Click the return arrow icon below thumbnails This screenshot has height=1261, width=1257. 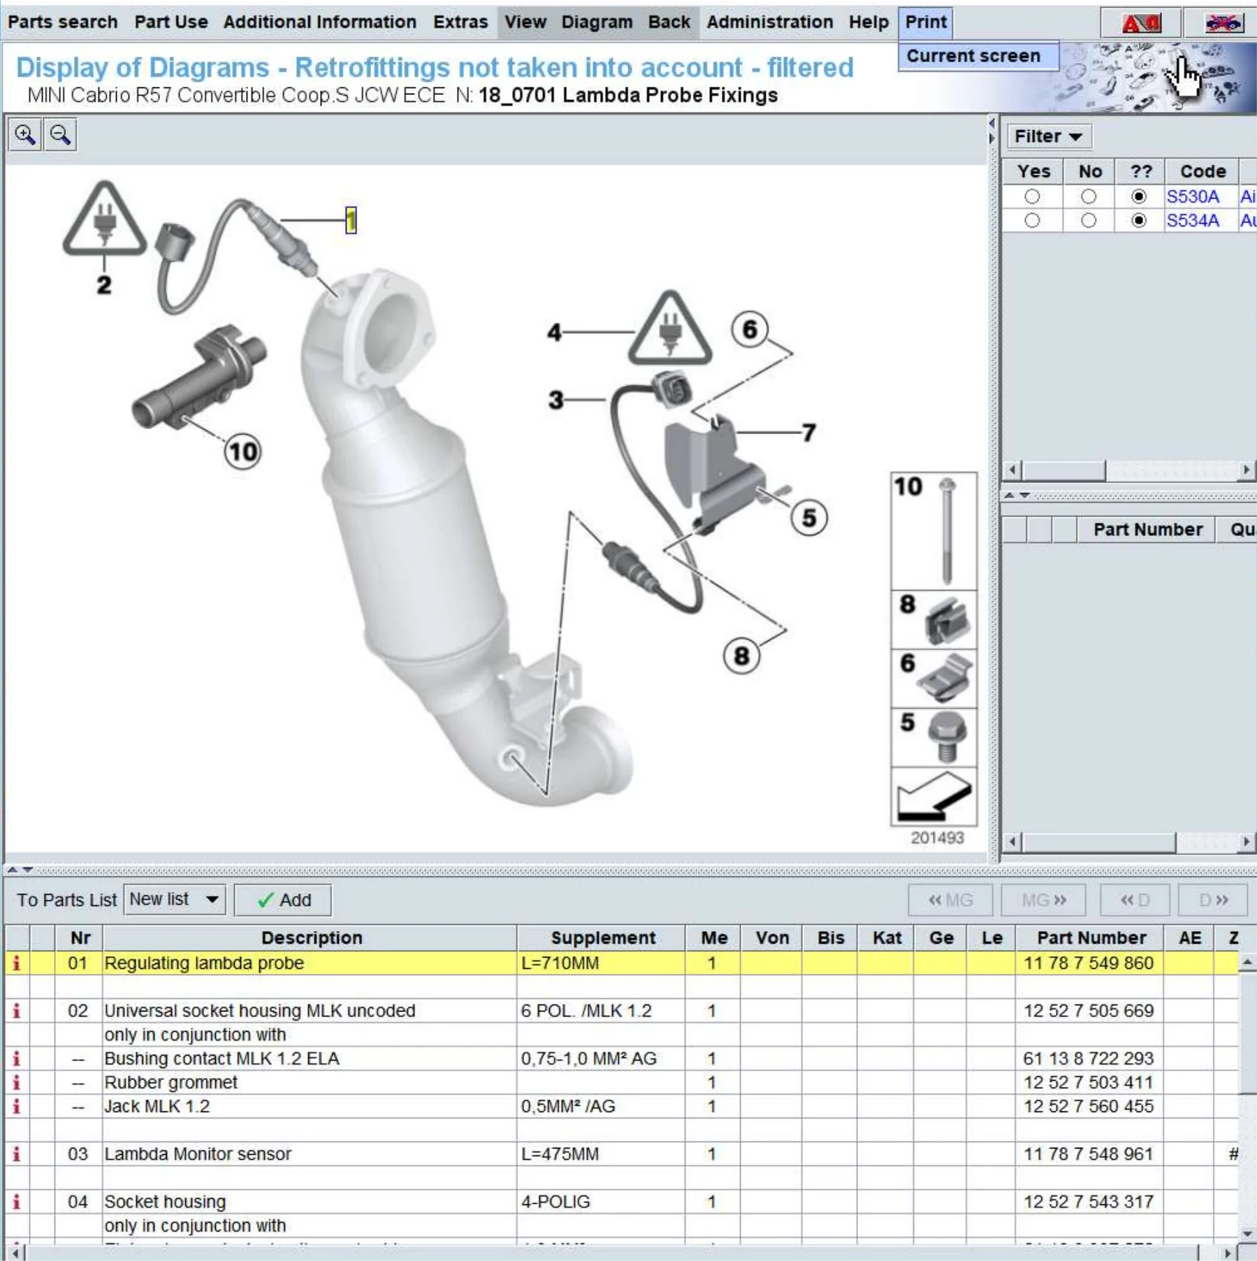coord(934,797)
